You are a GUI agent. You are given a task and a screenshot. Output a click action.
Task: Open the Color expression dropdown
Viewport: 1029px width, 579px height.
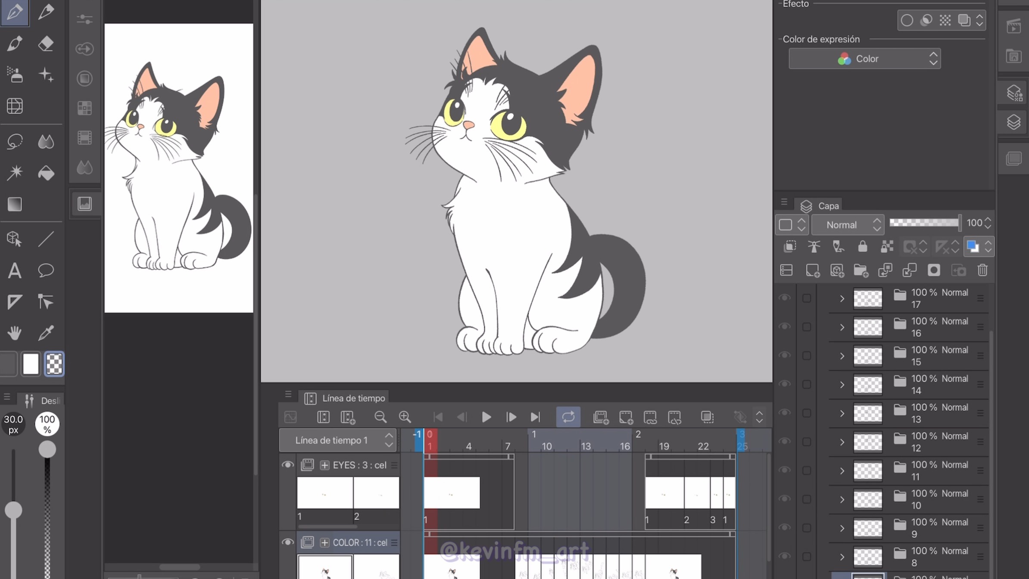(x=864, y=59)
